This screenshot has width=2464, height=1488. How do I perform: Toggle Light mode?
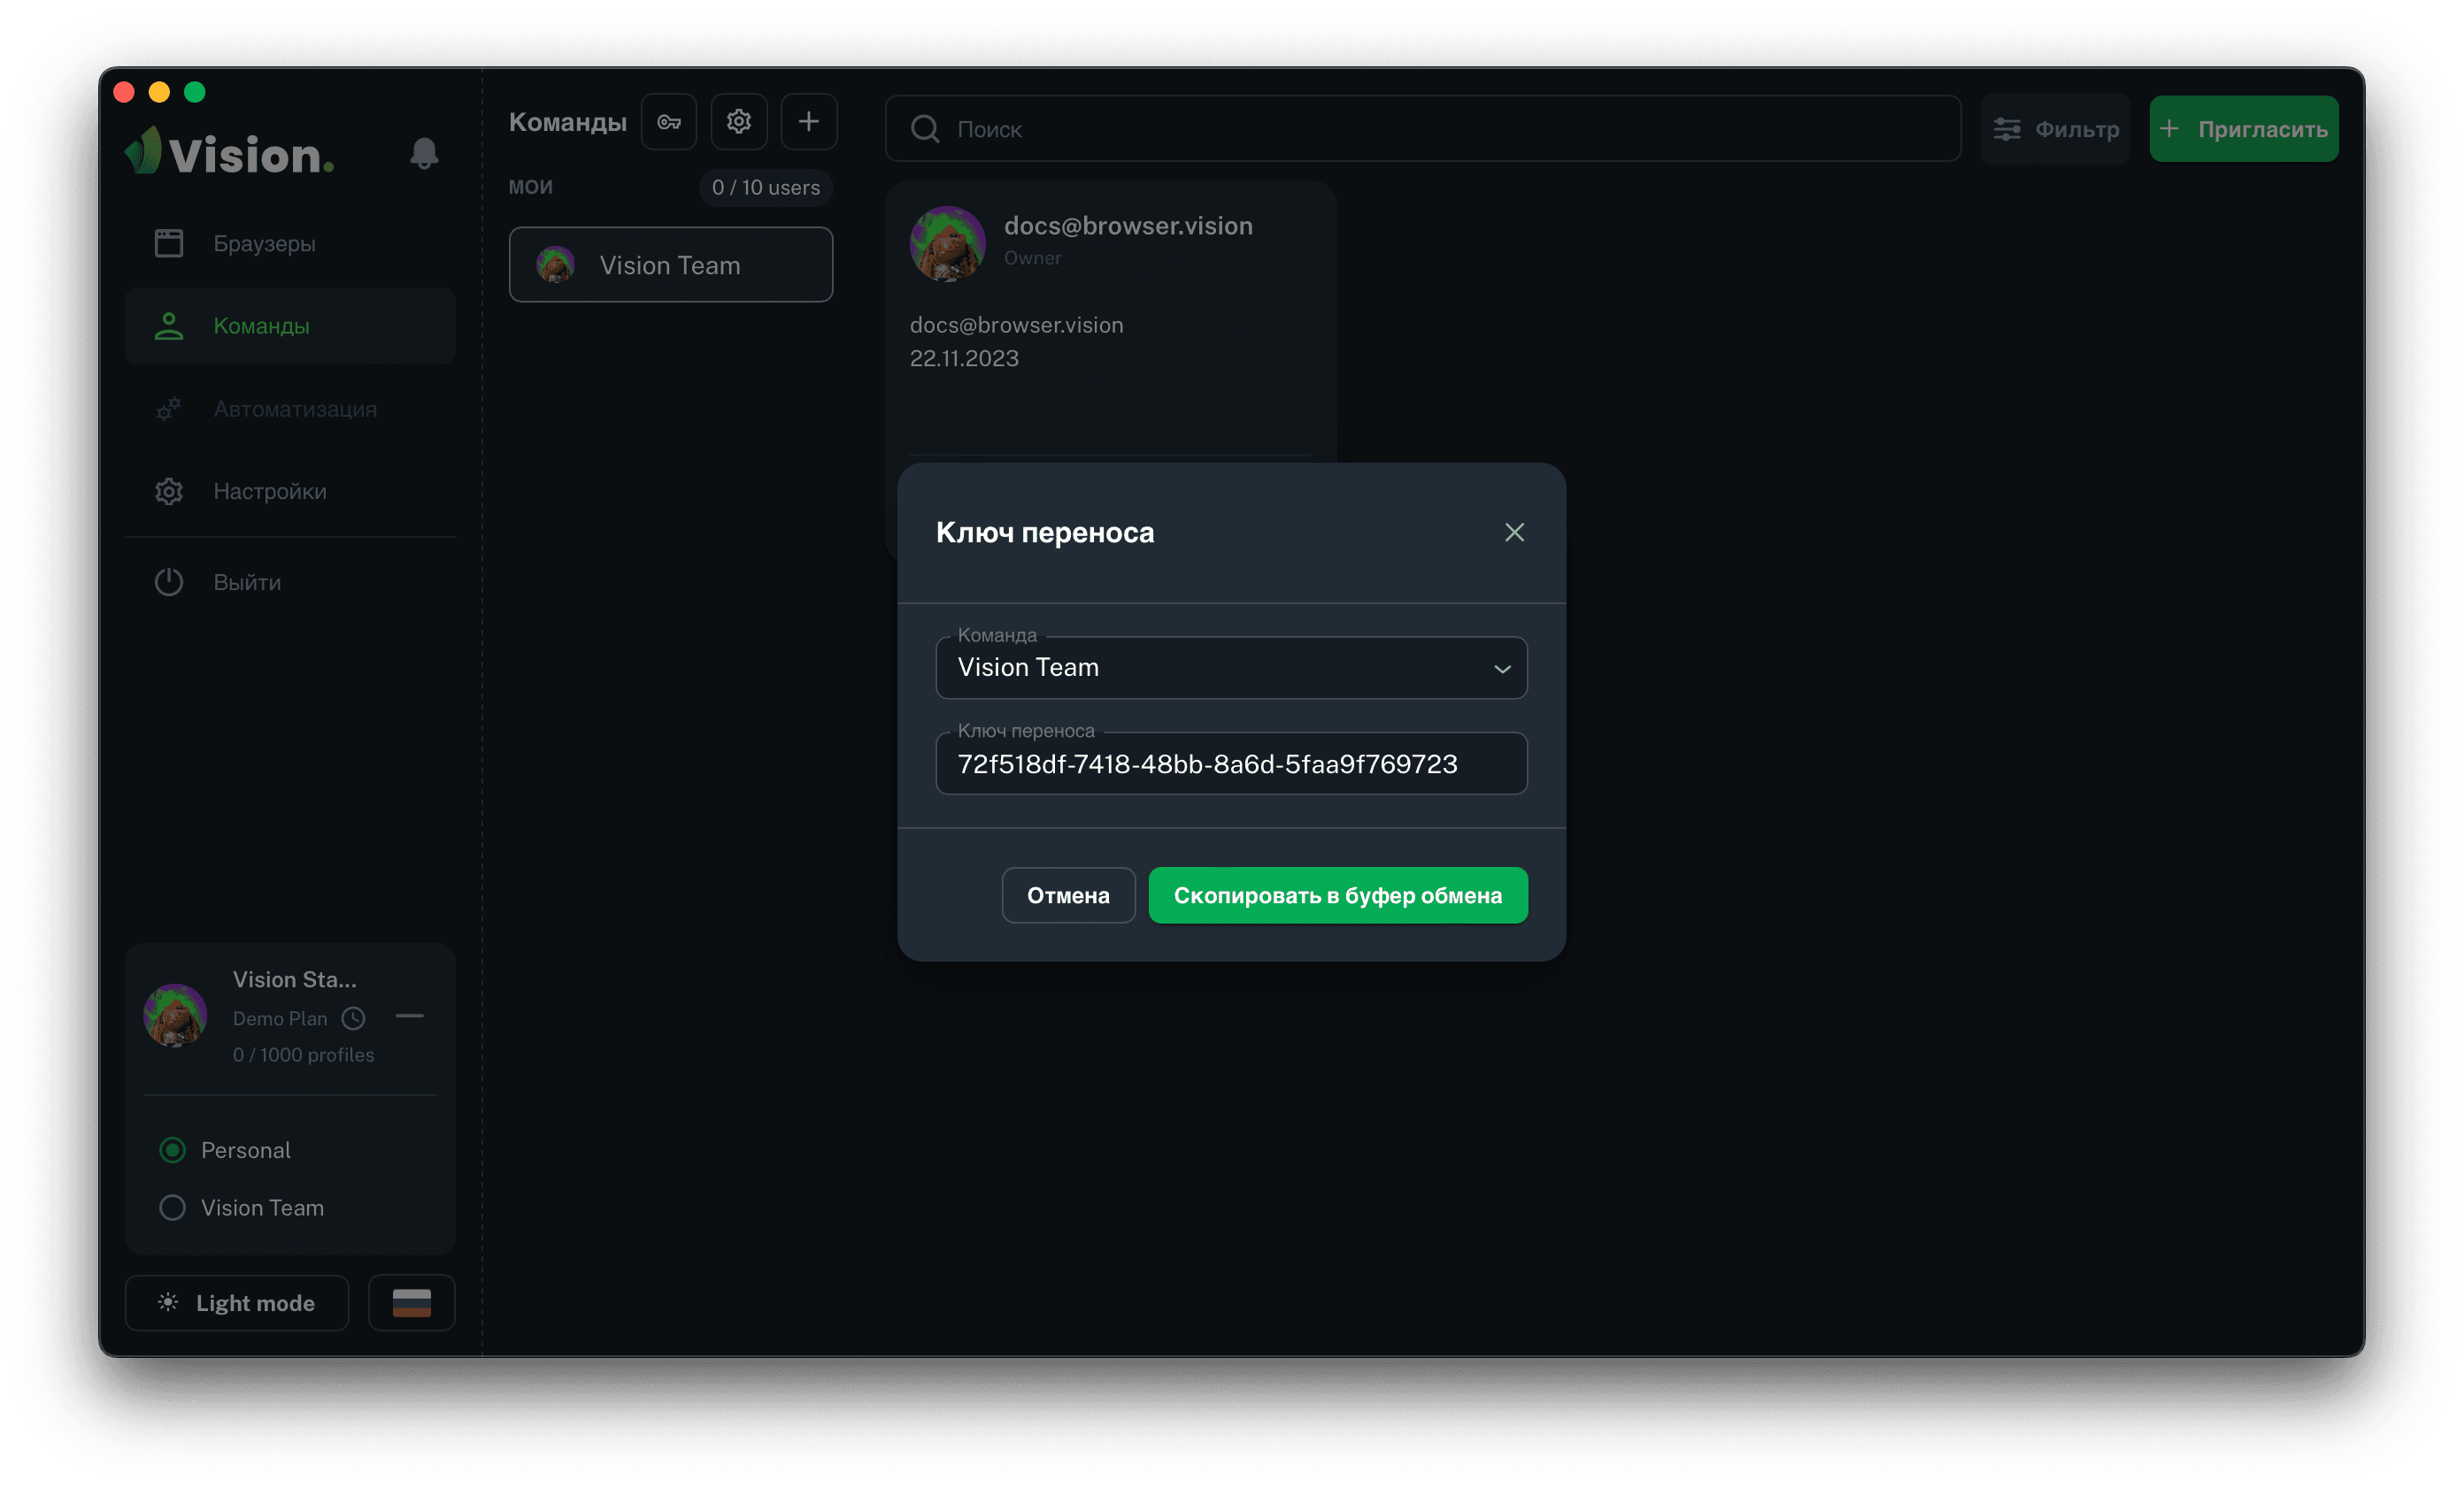pyautogui.click(x=237, y=1302)
